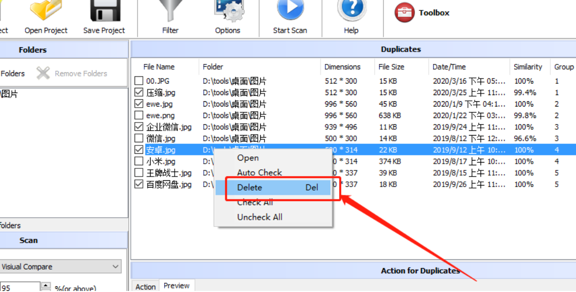
Task: Expand the Visual Compare dropdown
Action: (x=115, y=267)
